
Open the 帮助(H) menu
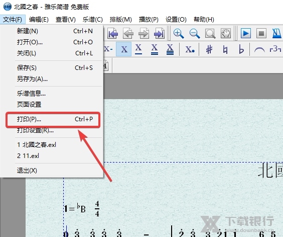coord(204,20)
